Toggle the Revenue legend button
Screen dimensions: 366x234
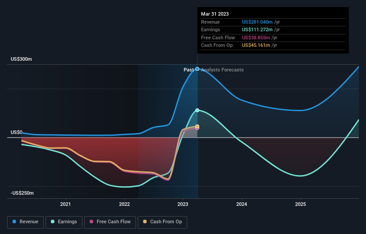(x=25, y=222)
